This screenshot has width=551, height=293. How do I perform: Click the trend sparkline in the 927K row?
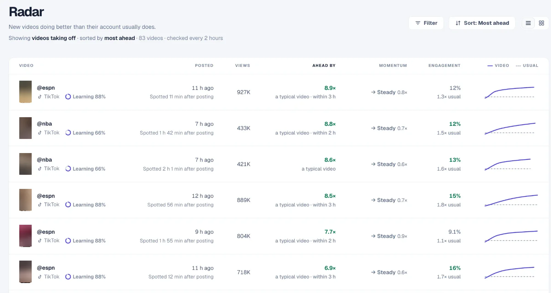[510, 92]
